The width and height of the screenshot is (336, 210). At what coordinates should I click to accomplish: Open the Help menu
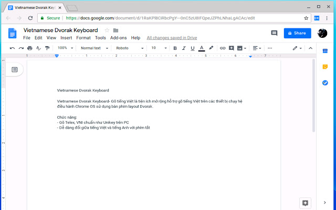point(135,38)
